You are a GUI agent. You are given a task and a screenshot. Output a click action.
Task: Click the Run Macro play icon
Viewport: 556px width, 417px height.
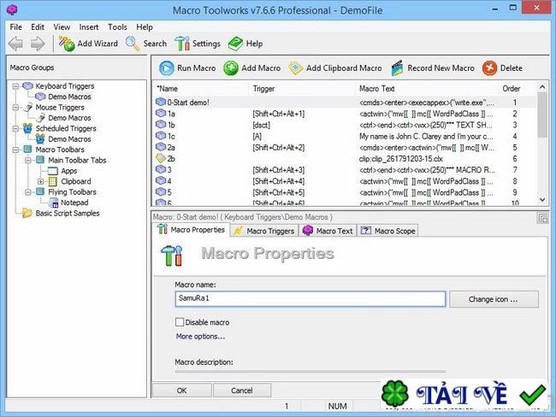(x=166, y=68)
